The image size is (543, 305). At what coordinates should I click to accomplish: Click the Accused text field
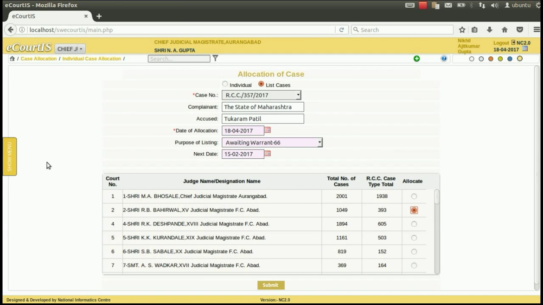(263, 119)
